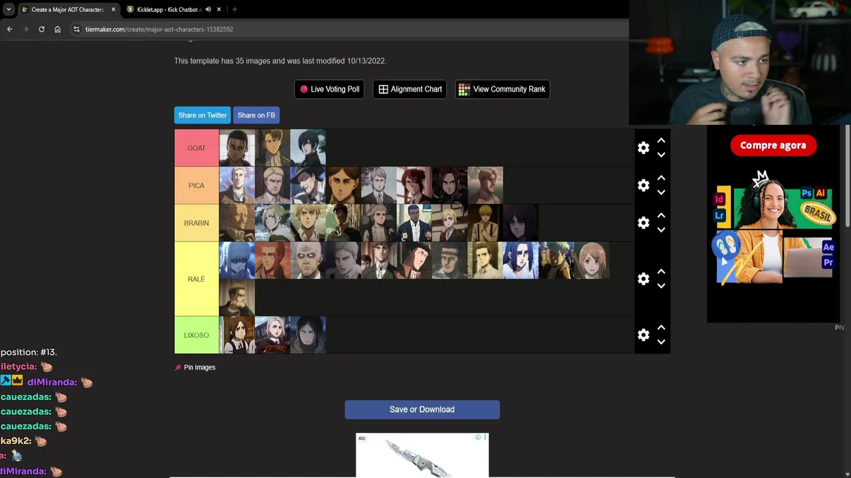
Task: Click Compre agora ad button
Action: pos(773,145)
